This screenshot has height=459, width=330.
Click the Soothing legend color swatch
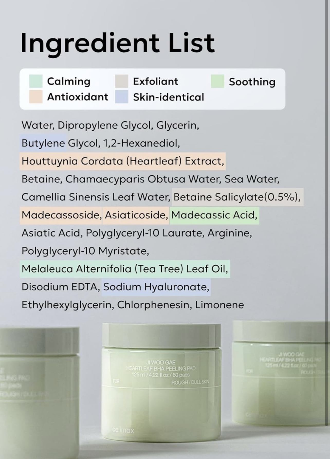tap(217, 81)
